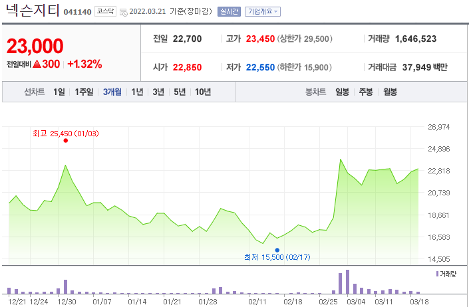Click the blue 최저 15,500 low marker dot
Image resolution: width=469 pixels, height=307 pixels.
277,250
